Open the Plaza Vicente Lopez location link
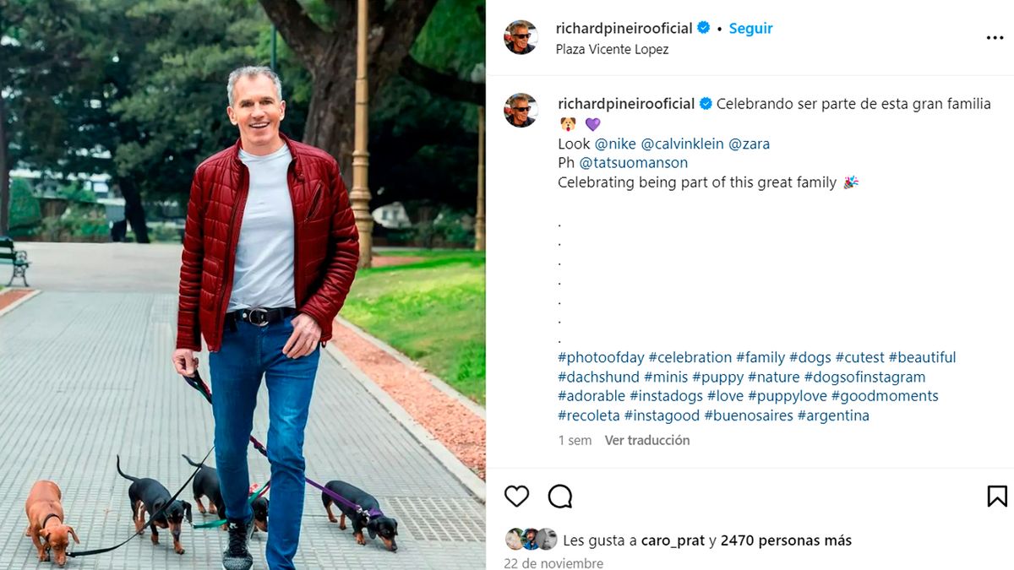Viewport: 1014px width, 570px height. click(612, 49)
